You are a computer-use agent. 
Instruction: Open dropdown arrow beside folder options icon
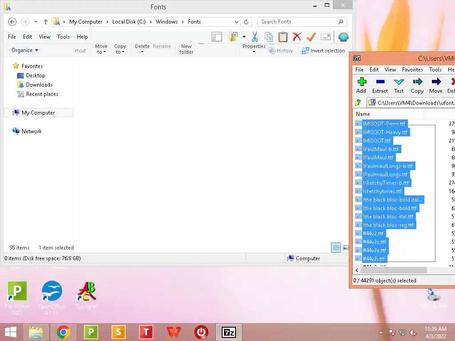tap(244, 37)
